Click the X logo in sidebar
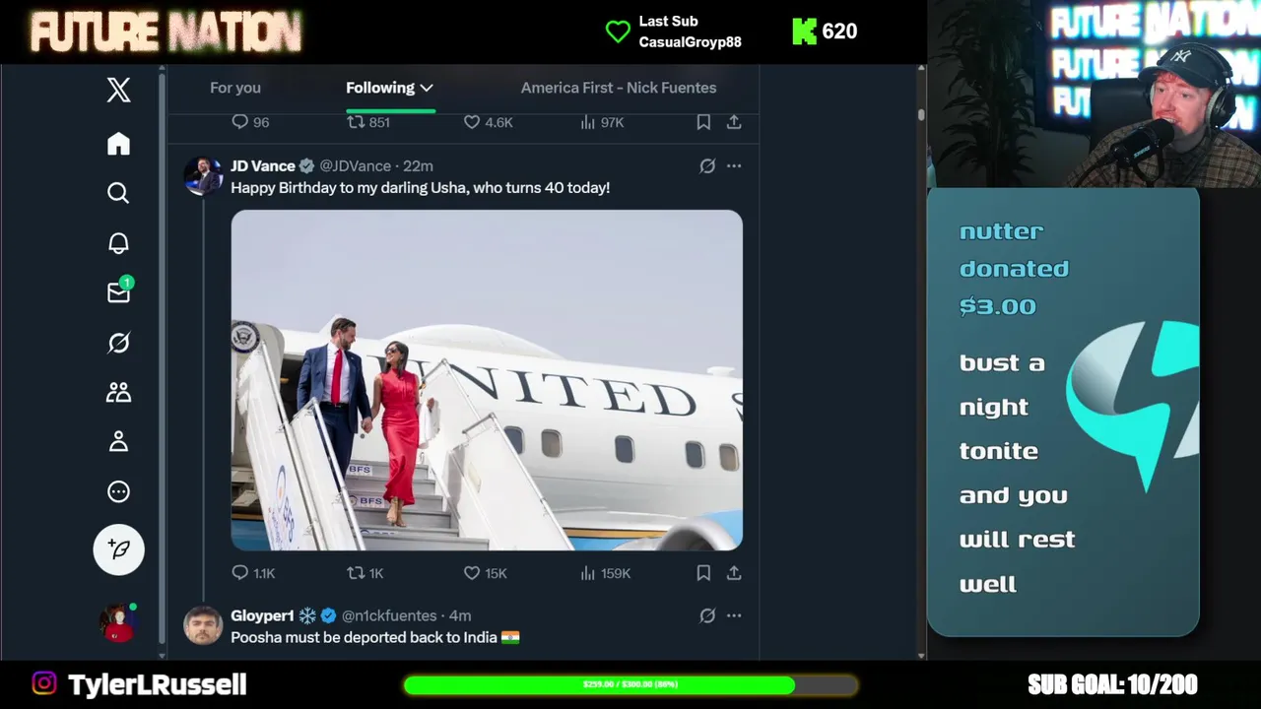This screenshot has height=709, width=1261. [118, 90]
